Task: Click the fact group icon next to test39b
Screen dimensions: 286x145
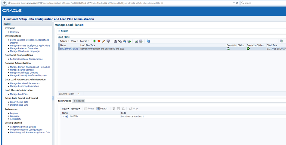Action: [67, 116]
